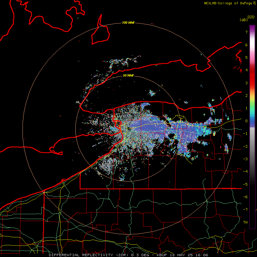Click the 0 value on the color scale
257x257 pixels.
(246, 121)
